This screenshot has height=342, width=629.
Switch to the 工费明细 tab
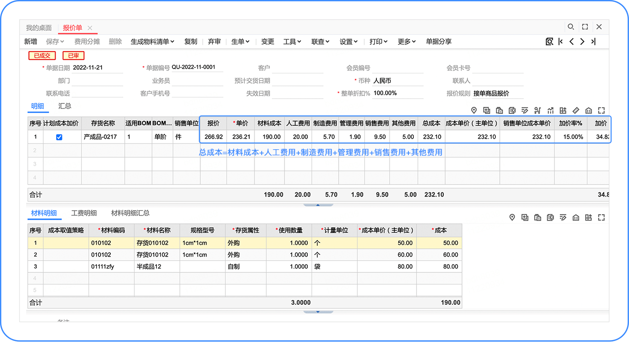click(84, 213)
